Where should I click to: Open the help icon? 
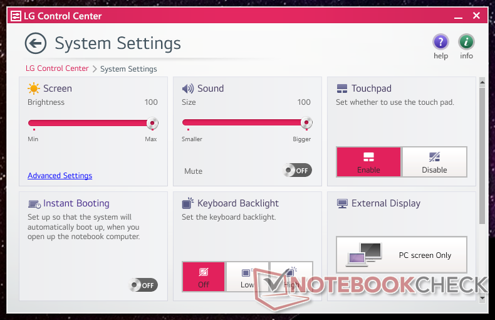(x=440, y=42)
